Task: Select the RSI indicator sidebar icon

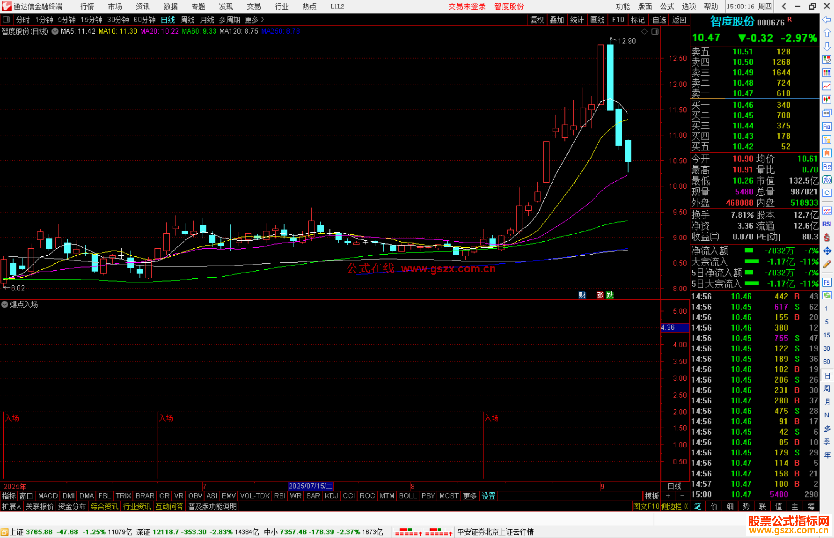Action: coord(827,224)
